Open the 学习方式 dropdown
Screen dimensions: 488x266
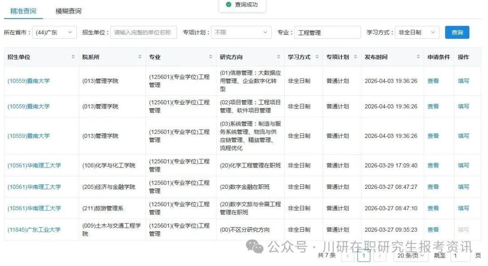click(x=417, y=32)
